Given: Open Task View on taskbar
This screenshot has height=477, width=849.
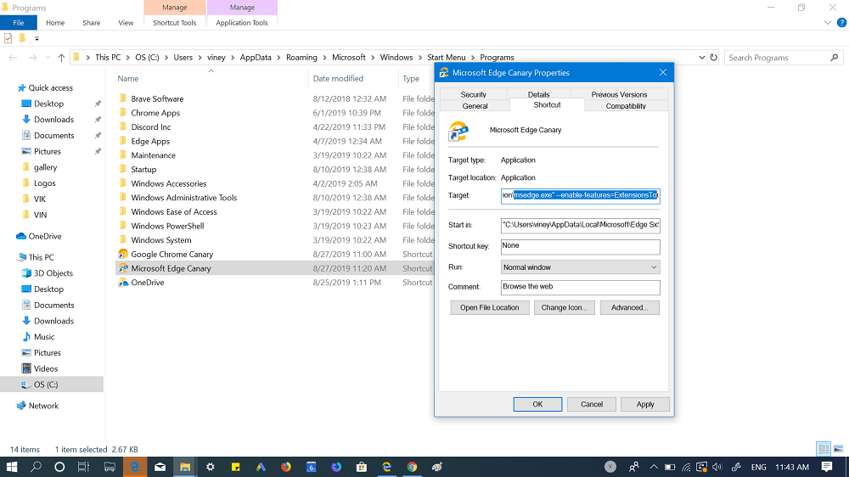Looking at the screenshot, I should click(x=83, y=467).
